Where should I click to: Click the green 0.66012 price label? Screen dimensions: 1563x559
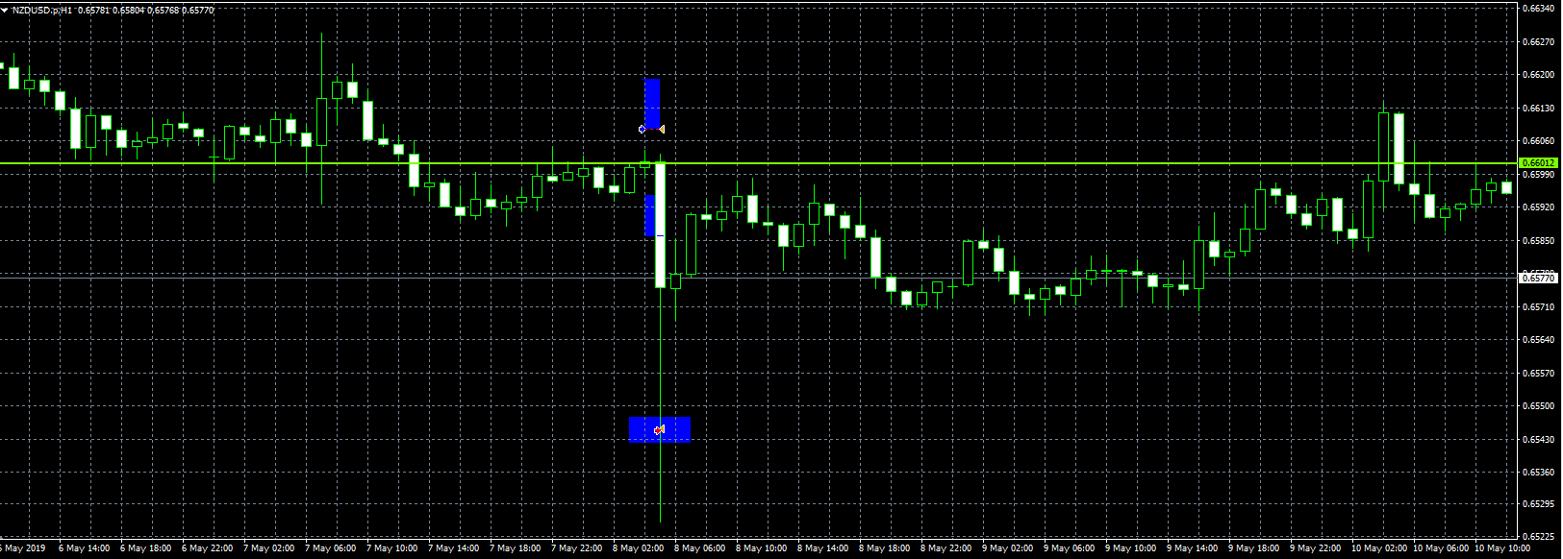[1538, 163]
